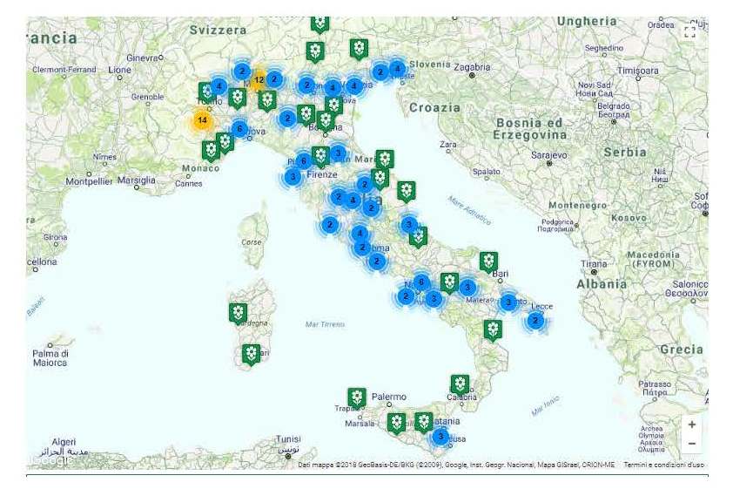Image resolution: width=733 pixels, height=489 pixels.
Task: Open the blue cluster 4 near Torino
Action: pyautogui.click(x=219, y=86)
